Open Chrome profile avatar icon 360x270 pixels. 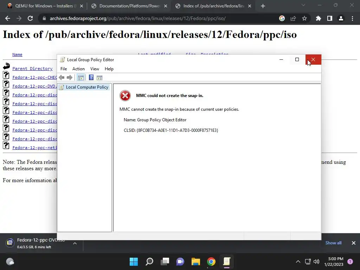tap(341, 18)
